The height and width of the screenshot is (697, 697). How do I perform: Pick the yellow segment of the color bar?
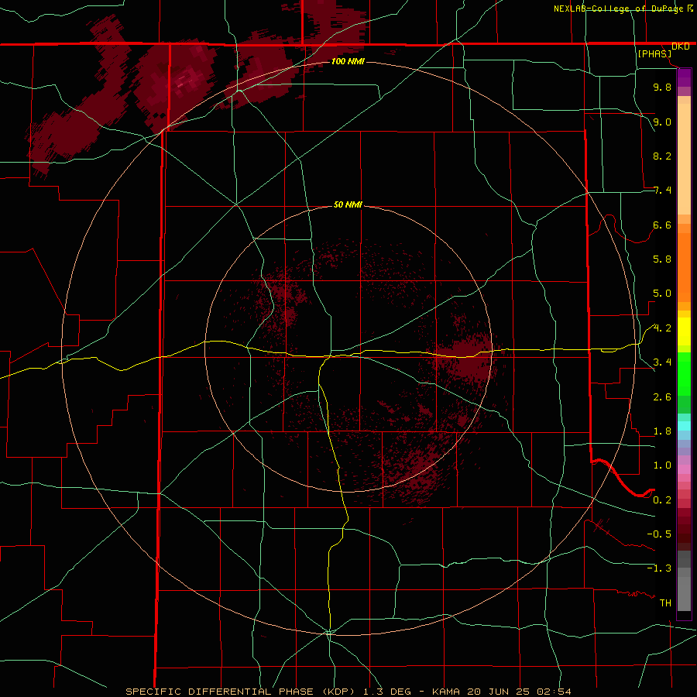(x=684, y=331)
